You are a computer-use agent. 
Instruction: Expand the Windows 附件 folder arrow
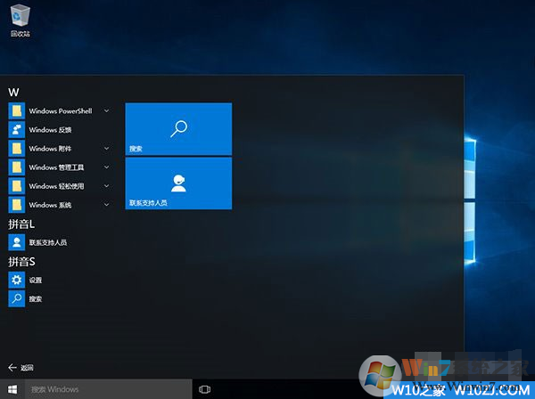click(x=107, y=149)
